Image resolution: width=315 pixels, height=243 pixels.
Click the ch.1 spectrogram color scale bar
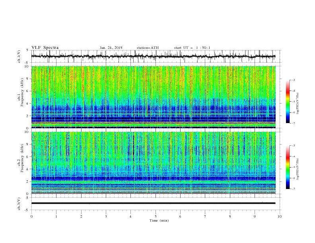tap(288, 102)
